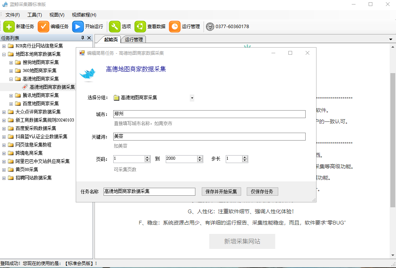Open the 视图(V) menu

click(57, 15)
